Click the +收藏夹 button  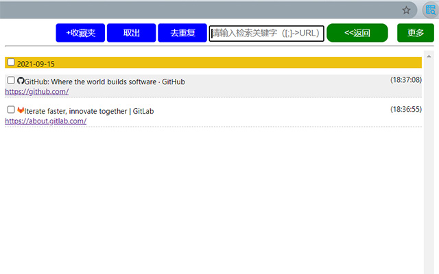coord(80,33)
